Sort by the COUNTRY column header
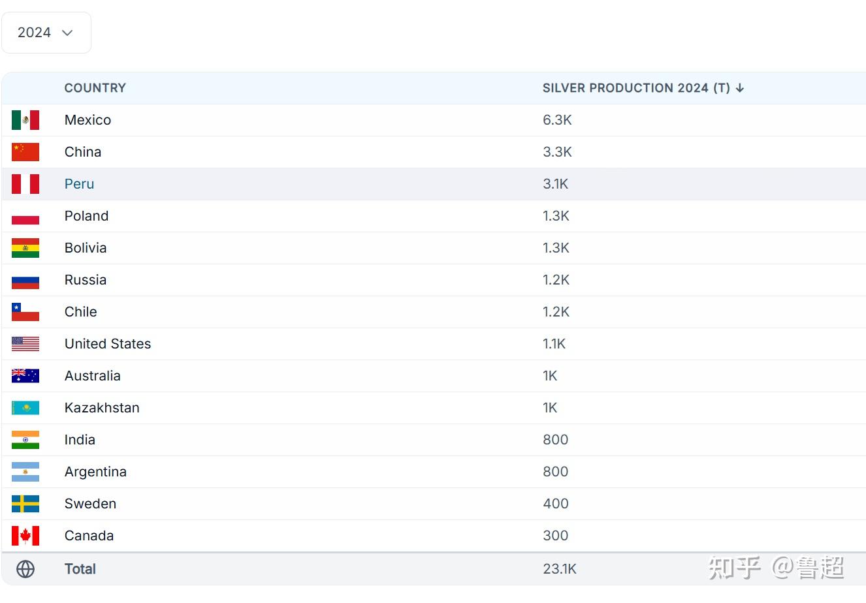 [95, 88]
